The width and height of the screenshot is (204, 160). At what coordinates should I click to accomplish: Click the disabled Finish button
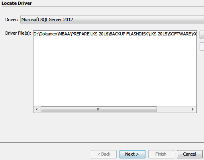point(161,154)
